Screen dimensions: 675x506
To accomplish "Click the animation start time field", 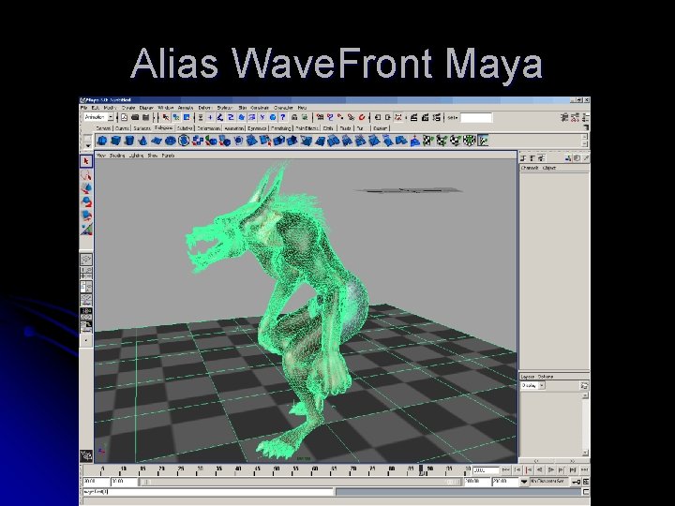I will (96, 482).
